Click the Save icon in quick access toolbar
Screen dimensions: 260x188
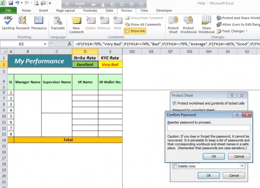(10, 3)
